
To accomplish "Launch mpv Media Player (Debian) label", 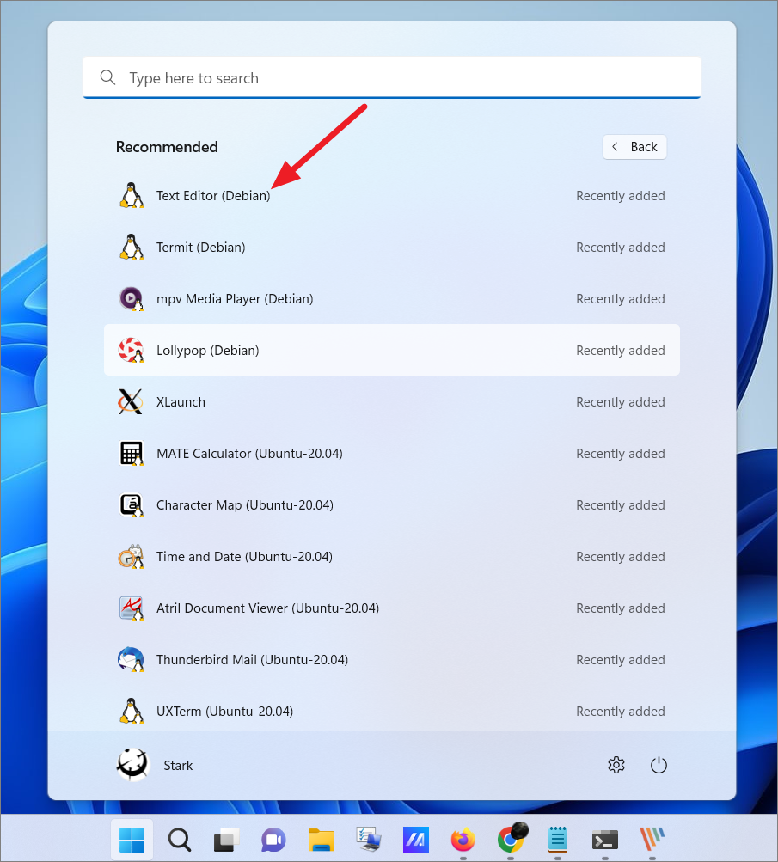I will [235, 299].
